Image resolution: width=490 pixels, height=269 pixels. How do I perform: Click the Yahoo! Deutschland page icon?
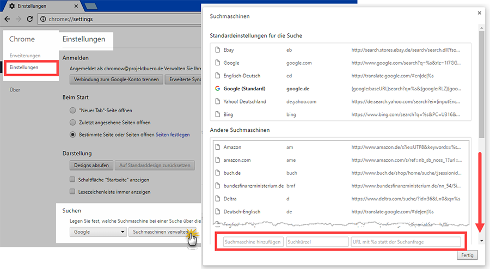click(217, 101)
